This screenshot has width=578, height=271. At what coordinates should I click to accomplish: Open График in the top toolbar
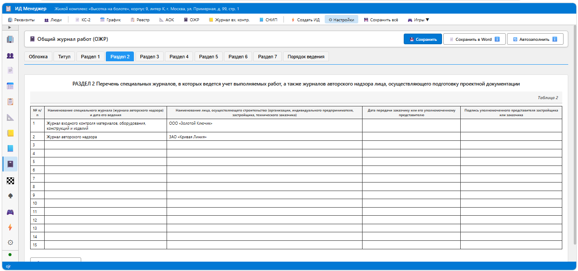[x=110, y=20]
